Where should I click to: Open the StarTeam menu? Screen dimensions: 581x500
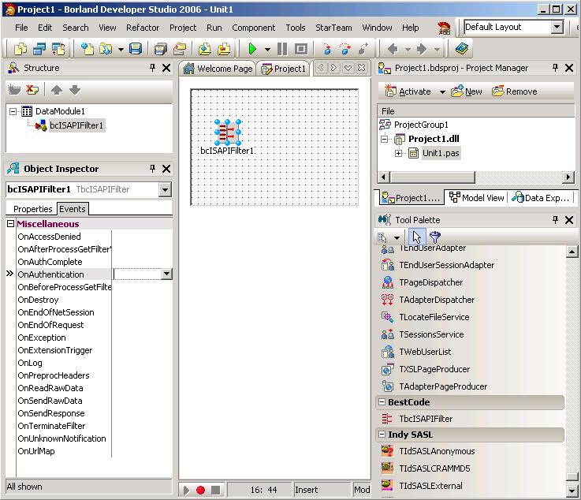[333, 28]
